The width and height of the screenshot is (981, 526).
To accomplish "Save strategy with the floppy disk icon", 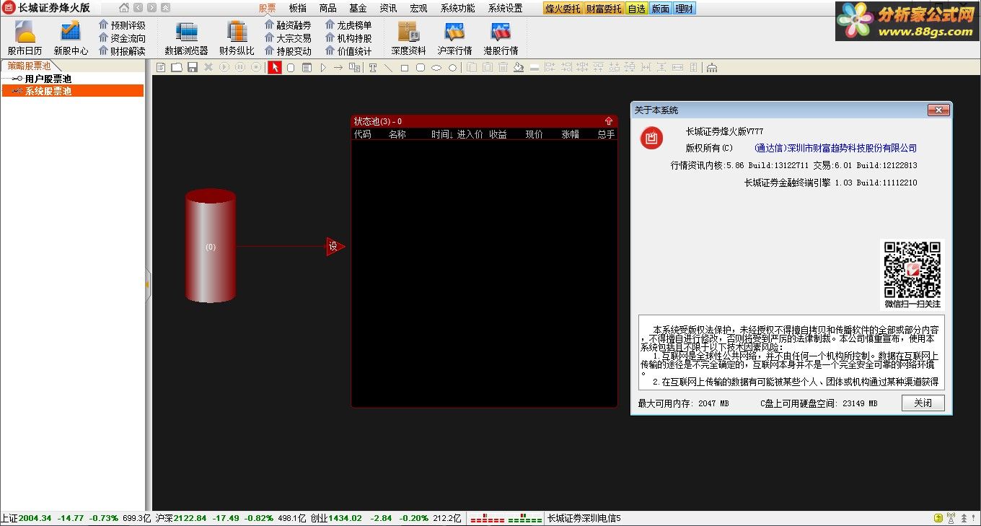I will 192,68.
